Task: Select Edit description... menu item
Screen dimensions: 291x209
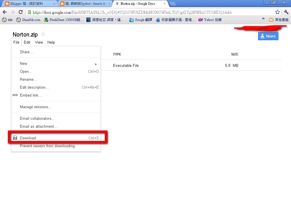Action: pyautogui.click(x=56, y=87)
